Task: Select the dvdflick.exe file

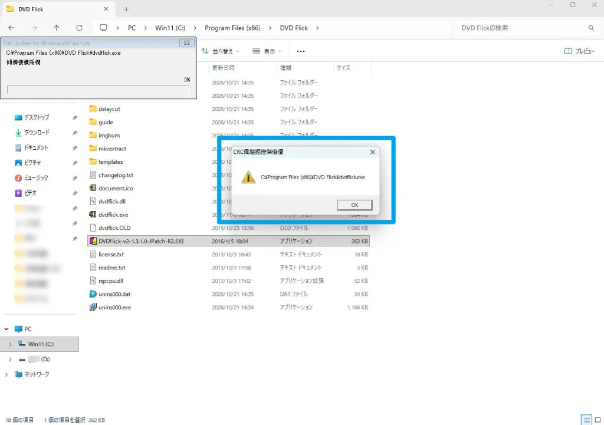Action: coord(113,215)
